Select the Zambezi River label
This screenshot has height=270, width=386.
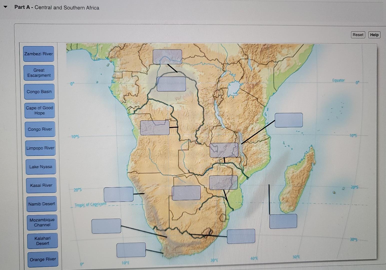click(x=38, y=54)
